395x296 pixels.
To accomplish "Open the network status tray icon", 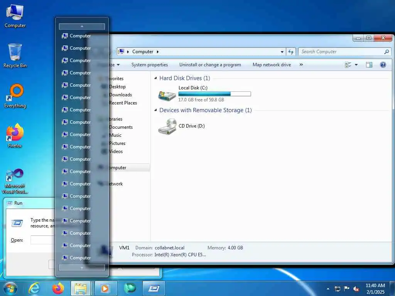I will click(x=337, y=289).
